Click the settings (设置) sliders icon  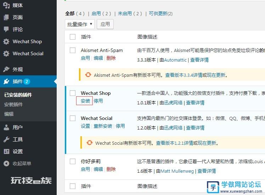pyautogui.click(x=6, y=151)
